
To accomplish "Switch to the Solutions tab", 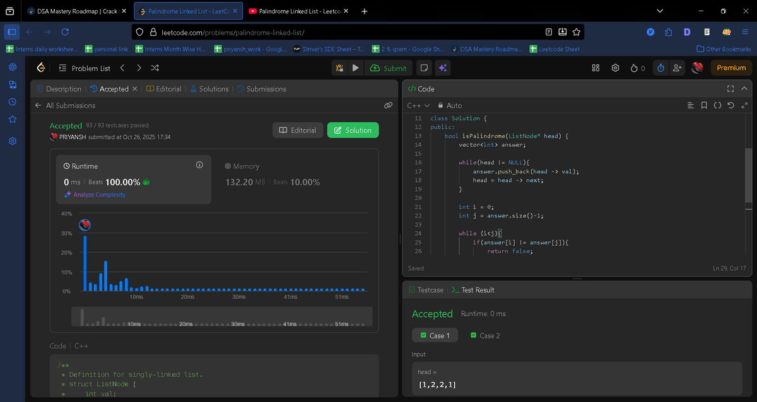I will click(209, 89).
